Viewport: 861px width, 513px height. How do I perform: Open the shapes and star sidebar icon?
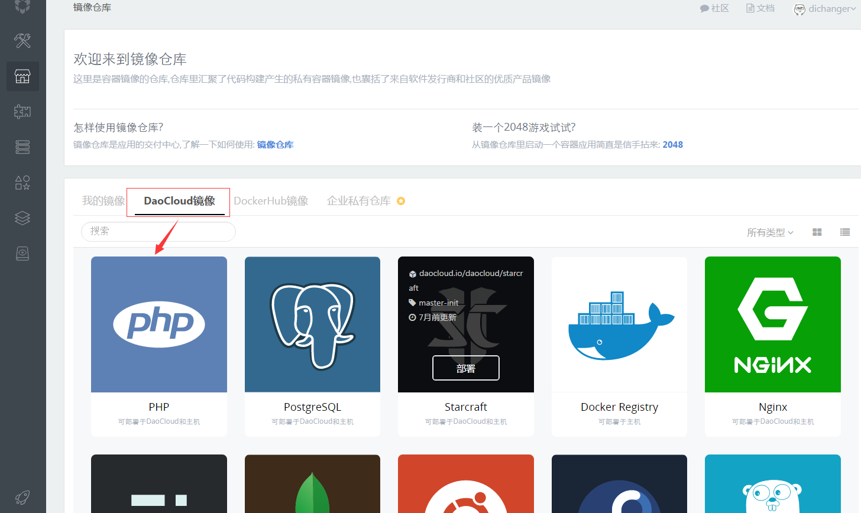tap(22, 183)
